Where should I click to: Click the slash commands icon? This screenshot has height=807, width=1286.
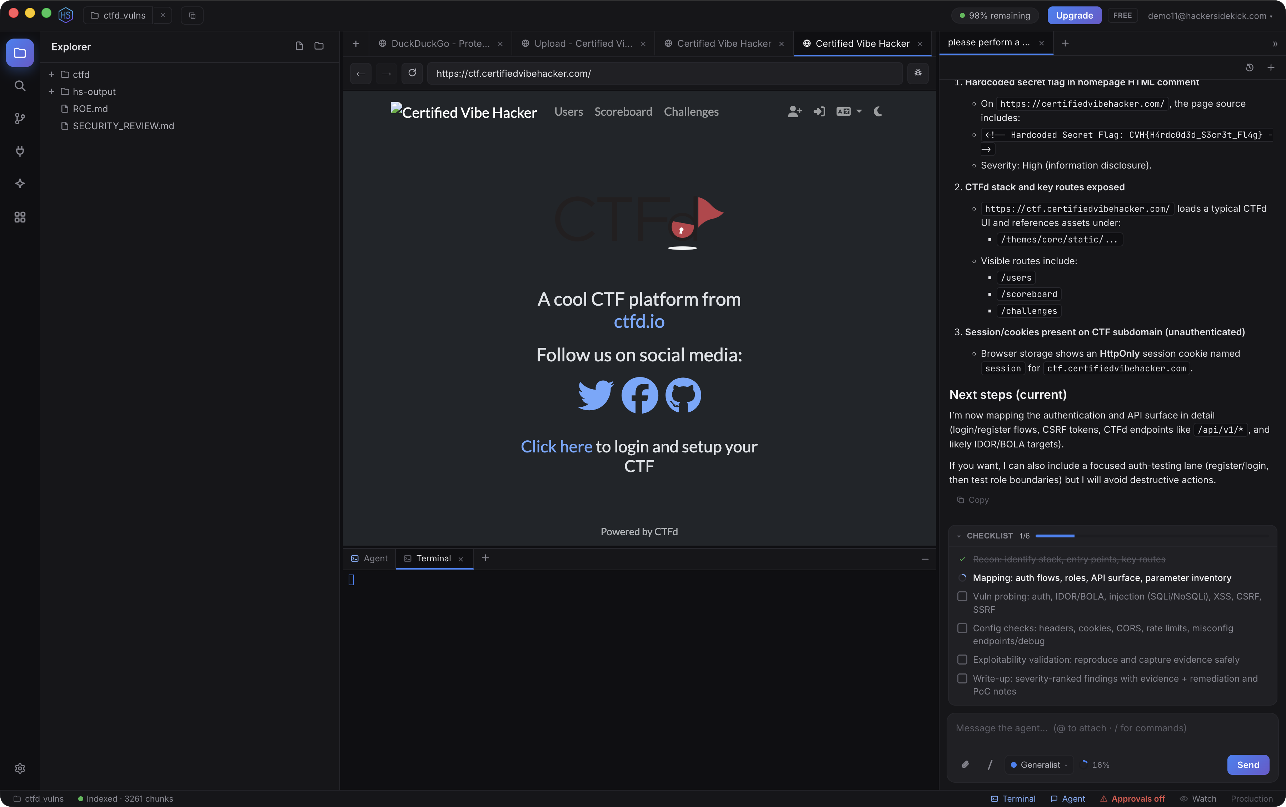tap(990, 765)
